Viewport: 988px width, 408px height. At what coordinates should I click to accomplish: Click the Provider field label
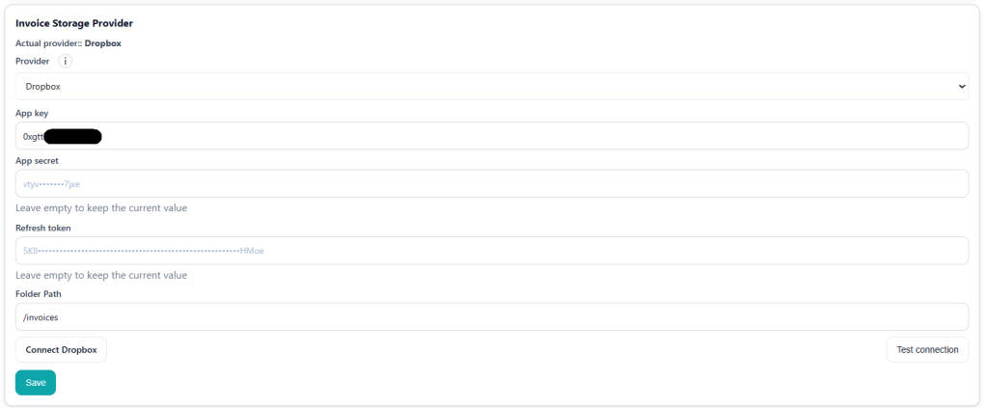click(32, 61)
